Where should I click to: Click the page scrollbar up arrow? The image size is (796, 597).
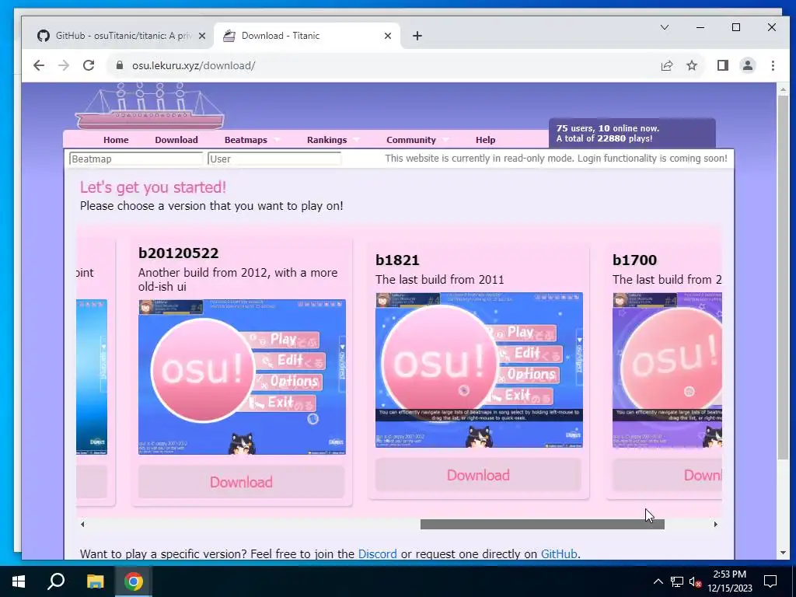coord(783,89)
